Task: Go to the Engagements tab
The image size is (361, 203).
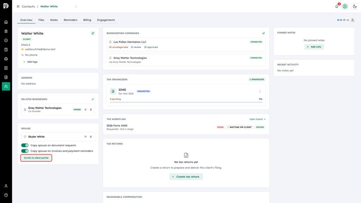Action: (x=106, y=20)
